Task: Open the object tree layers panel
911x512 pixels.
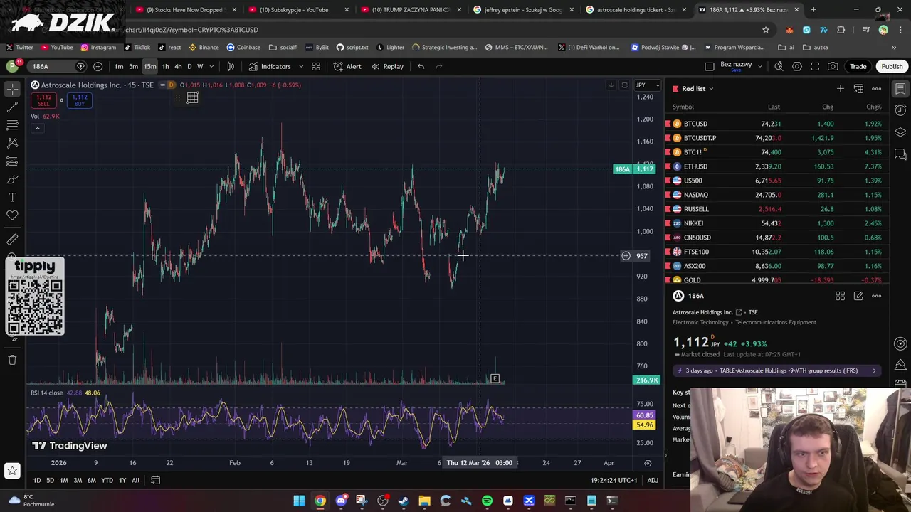Action: coord(900,132)
